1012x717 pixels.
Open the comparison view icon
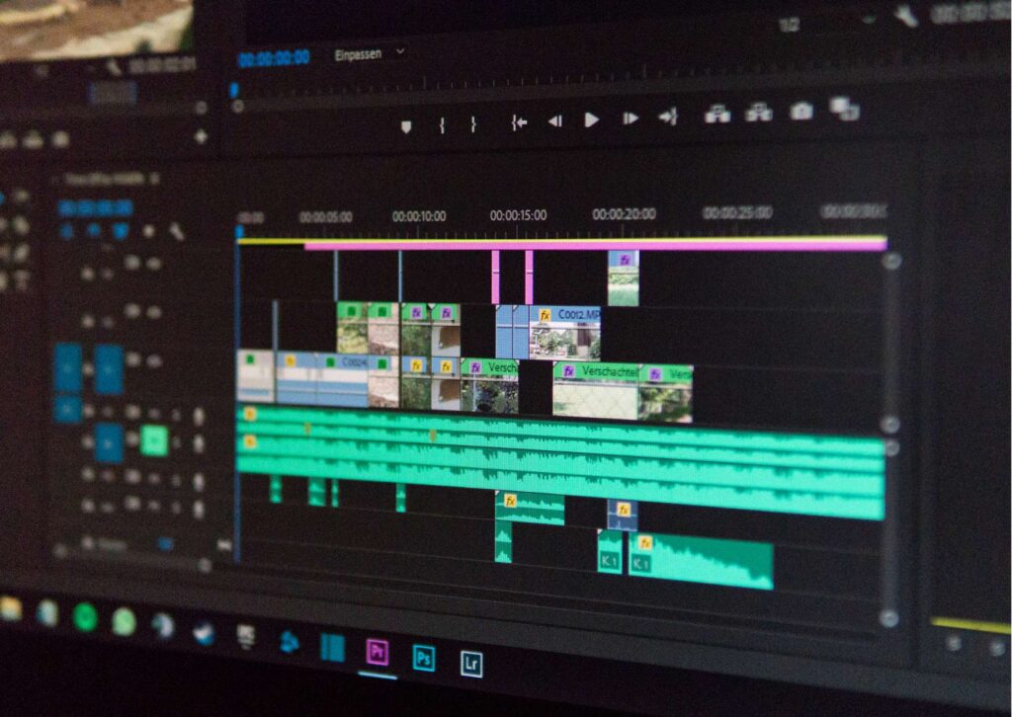(844, 108)
